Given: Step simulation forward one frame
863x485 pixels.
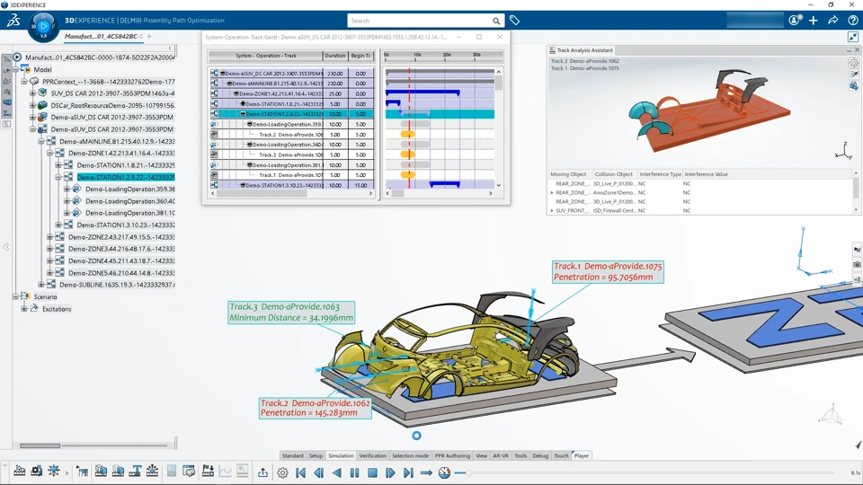Looking at the screenshot, I should 390,472.
